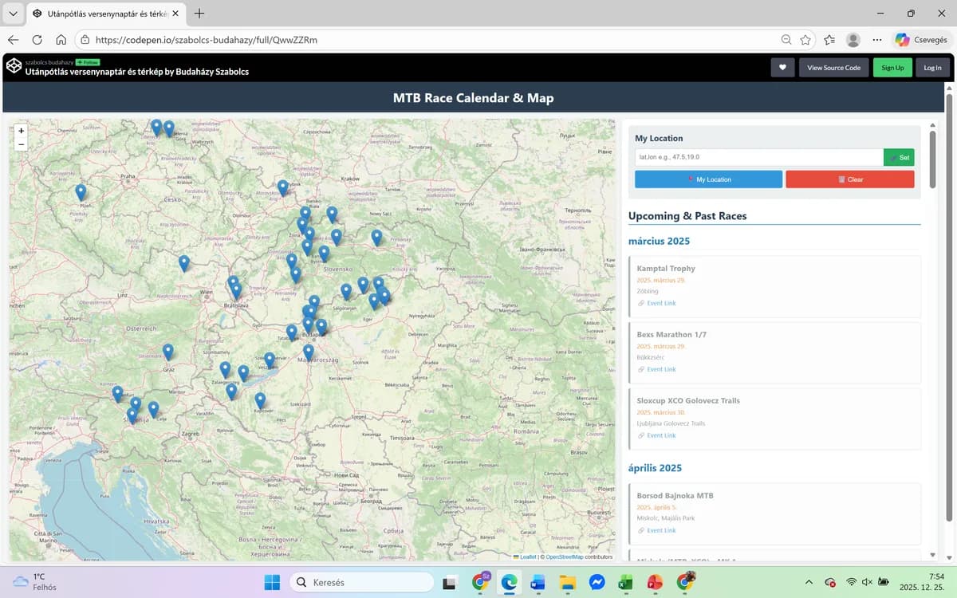Open Event Link for Borsod Bajnoka MTB
Screen dimensions: 957x598
tap(661, 530)
